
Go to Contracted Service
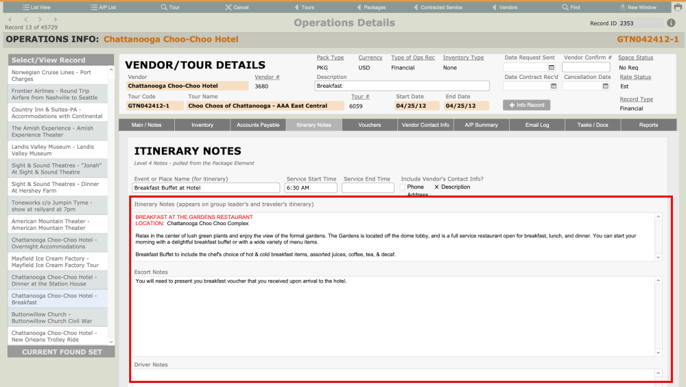438,8
